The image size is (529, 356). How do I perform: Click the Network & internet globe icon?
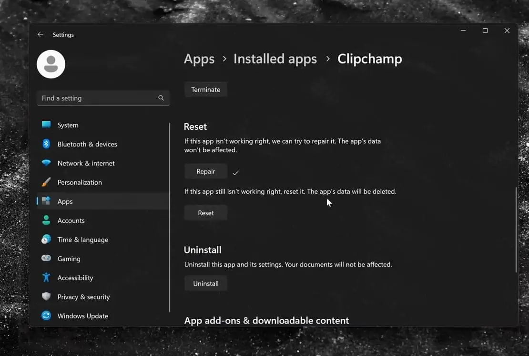(x=47, y=163)
